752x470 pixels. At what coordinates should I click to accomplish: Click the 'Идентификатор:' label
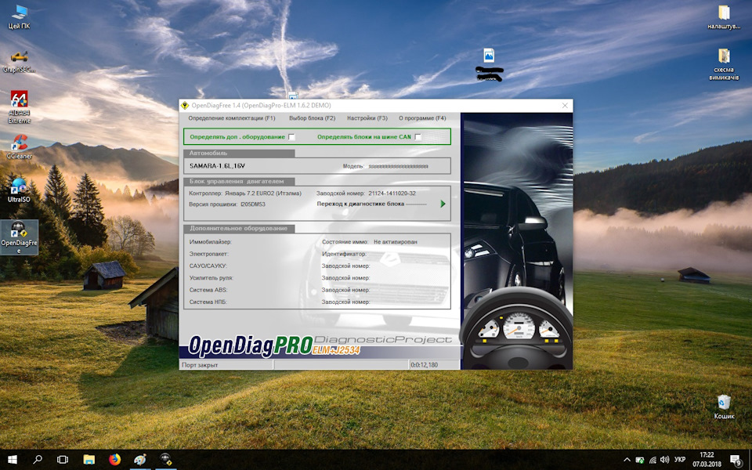[344, 254]
